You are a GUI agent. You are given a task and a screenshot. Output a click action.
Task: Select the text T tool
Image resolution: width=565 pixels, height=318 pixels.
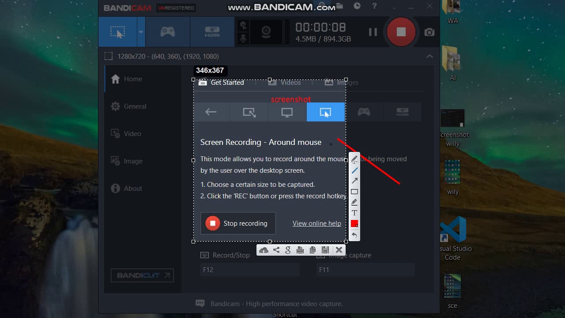pos(354,213)
